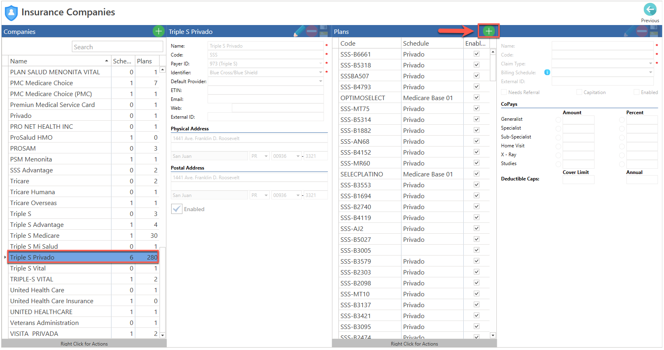Select plan SSS-B3421
The width and height of the screenshot is (664, 350).
coord(414,316)
